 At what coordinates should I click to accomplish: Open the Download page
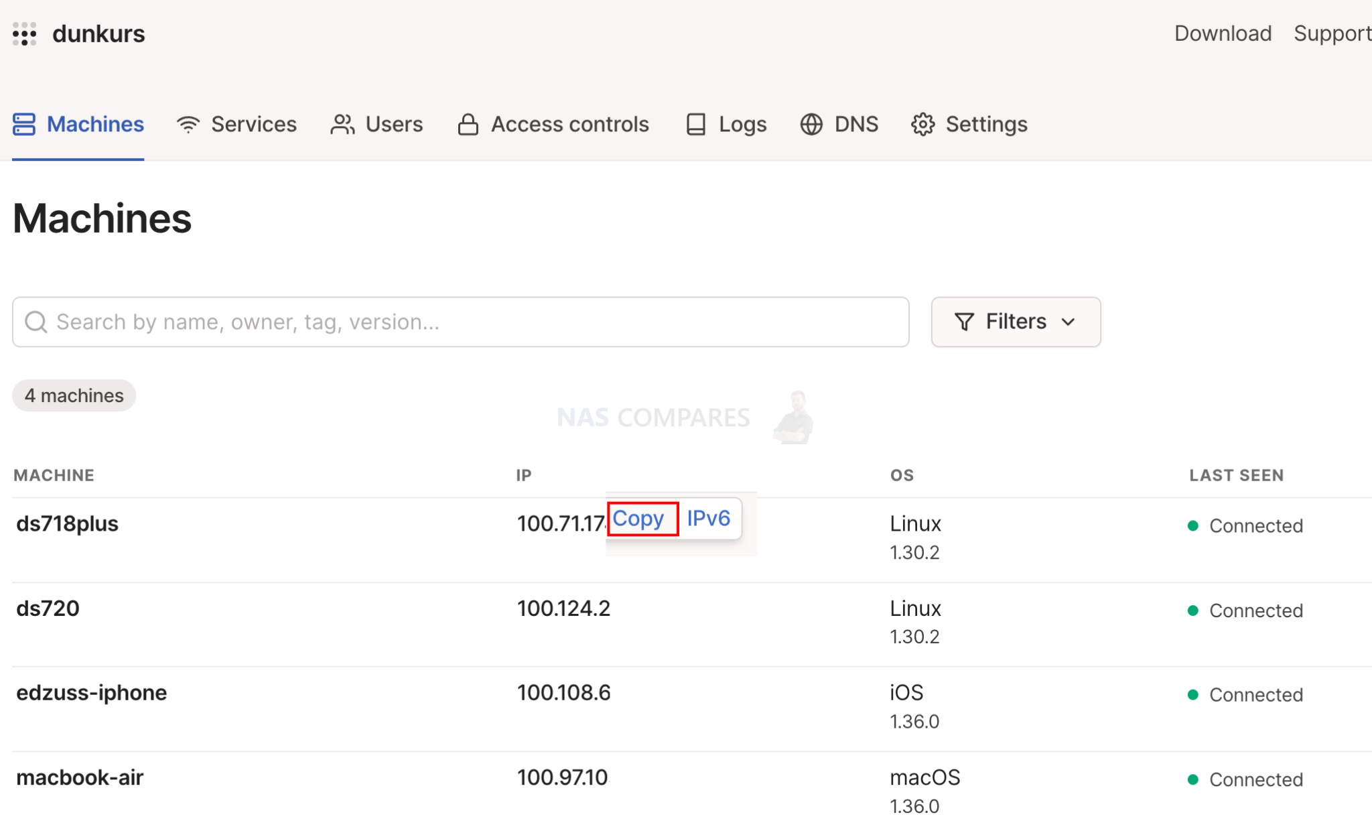coord(1222,33)
